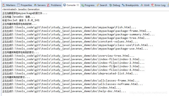The image size is (169, 96).
Task: Switch to the Properties tab
Action: 25,5
